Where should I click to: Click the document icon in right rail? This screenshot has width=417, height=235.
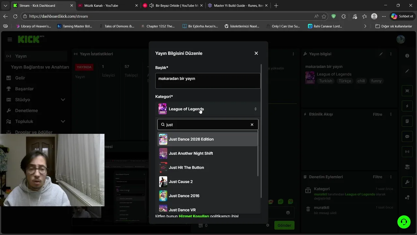(x=407, y=121)
